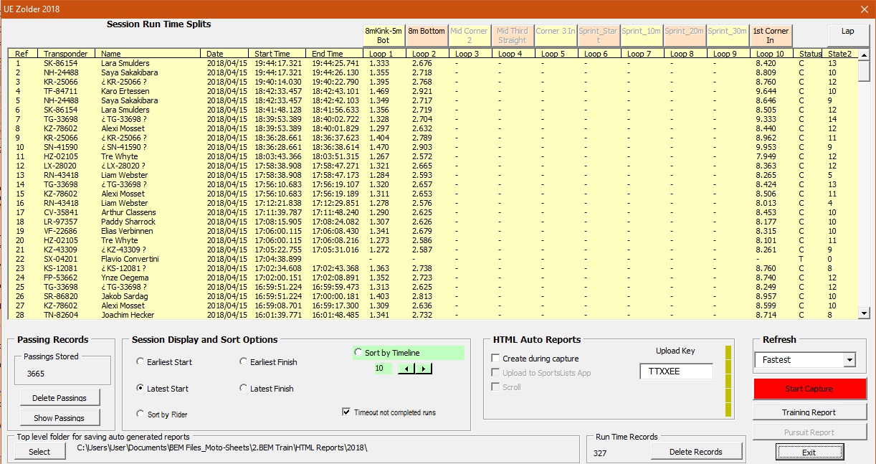Image resolution: width=876 pixels, height=464 pixels.
Task: Select the Joachim Hecker name cell
Action: (128, 315)
